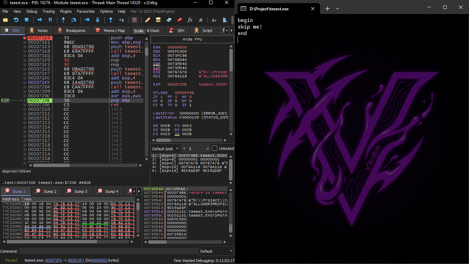Click the Open file folder icon
469x264 pixels.
click(x=5, y=20)
